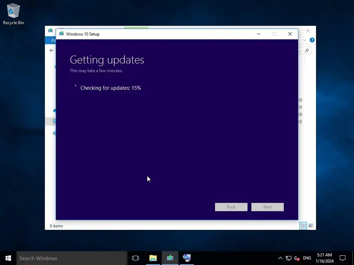Click the File Explorer search magnifier
354x265 pixels.
pyautogui.click(x=307, y=50)
